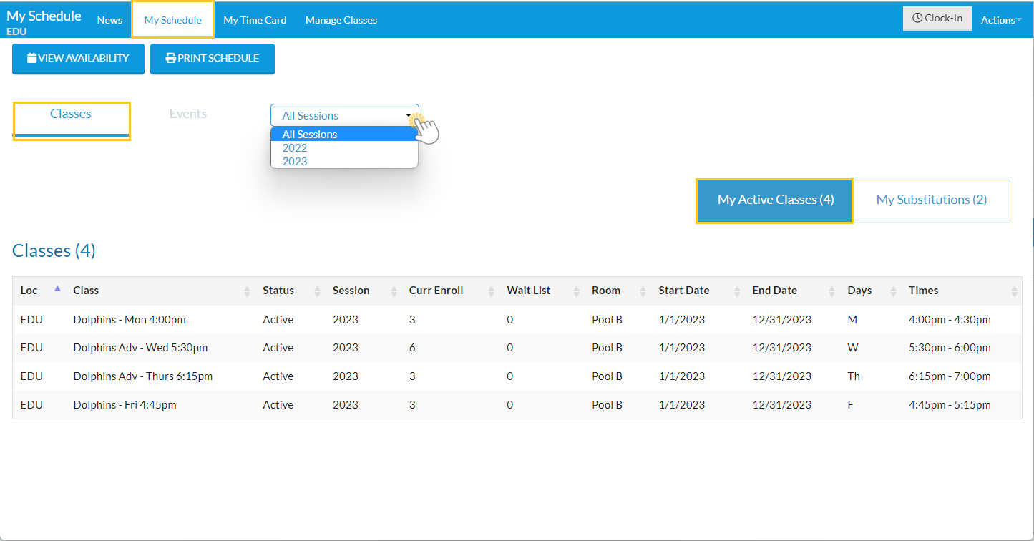Show My Active Classes (4)

coord(776,200)
